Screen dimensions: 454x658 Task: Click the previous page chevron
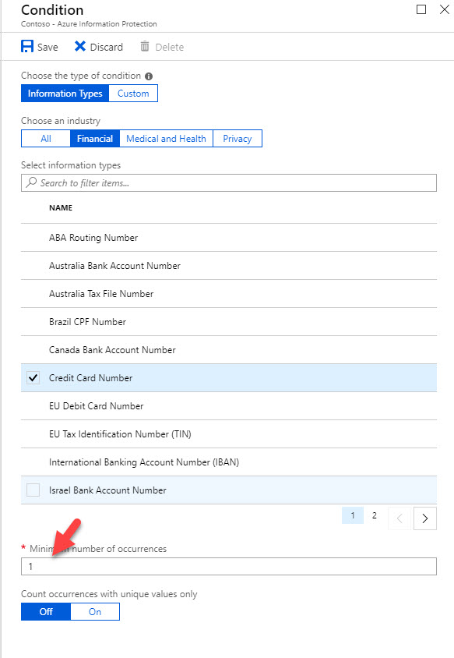coord(398,518)
